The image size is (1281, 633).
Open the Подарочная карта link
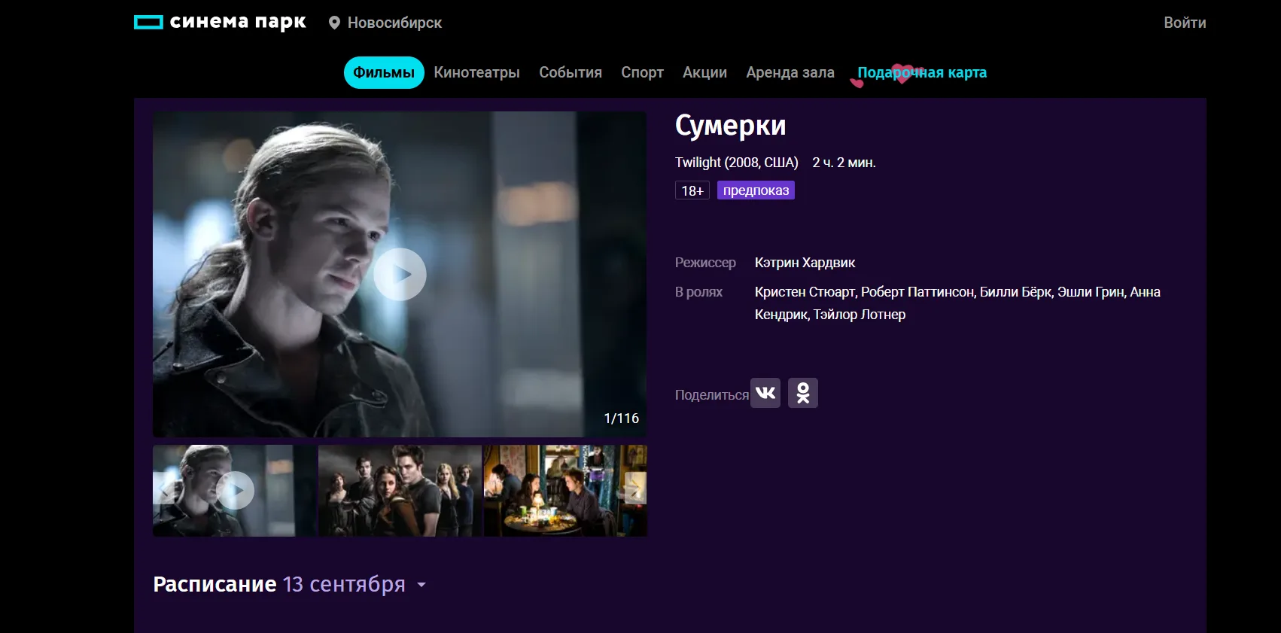pyautogui.click(x=922, y=72)
